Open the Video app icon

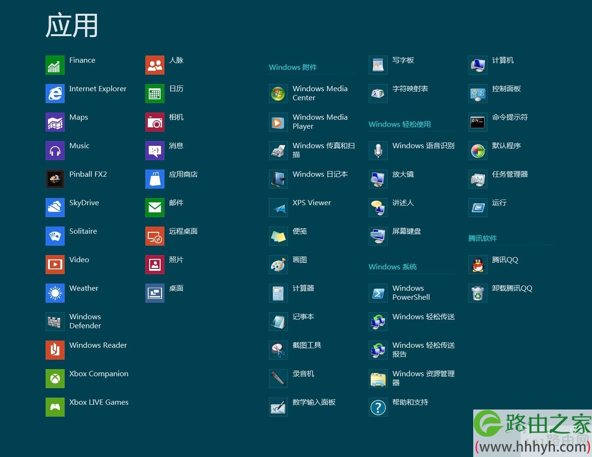click(x=55, y=265)
